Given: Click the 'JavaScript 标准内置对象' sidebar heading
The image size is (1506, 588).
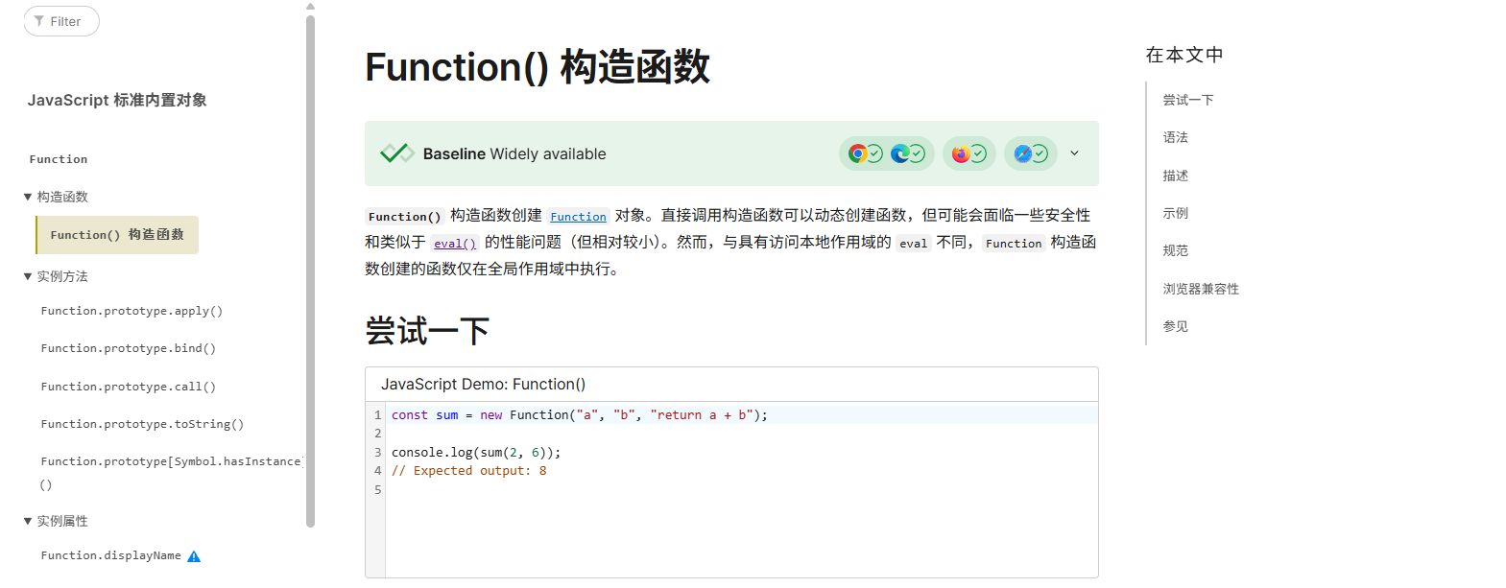Looking at the screenshot, I should click(x=117, y=100).
